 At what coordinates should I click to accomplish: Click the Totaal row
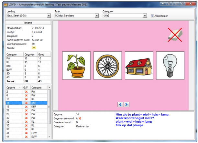[28, 81]
